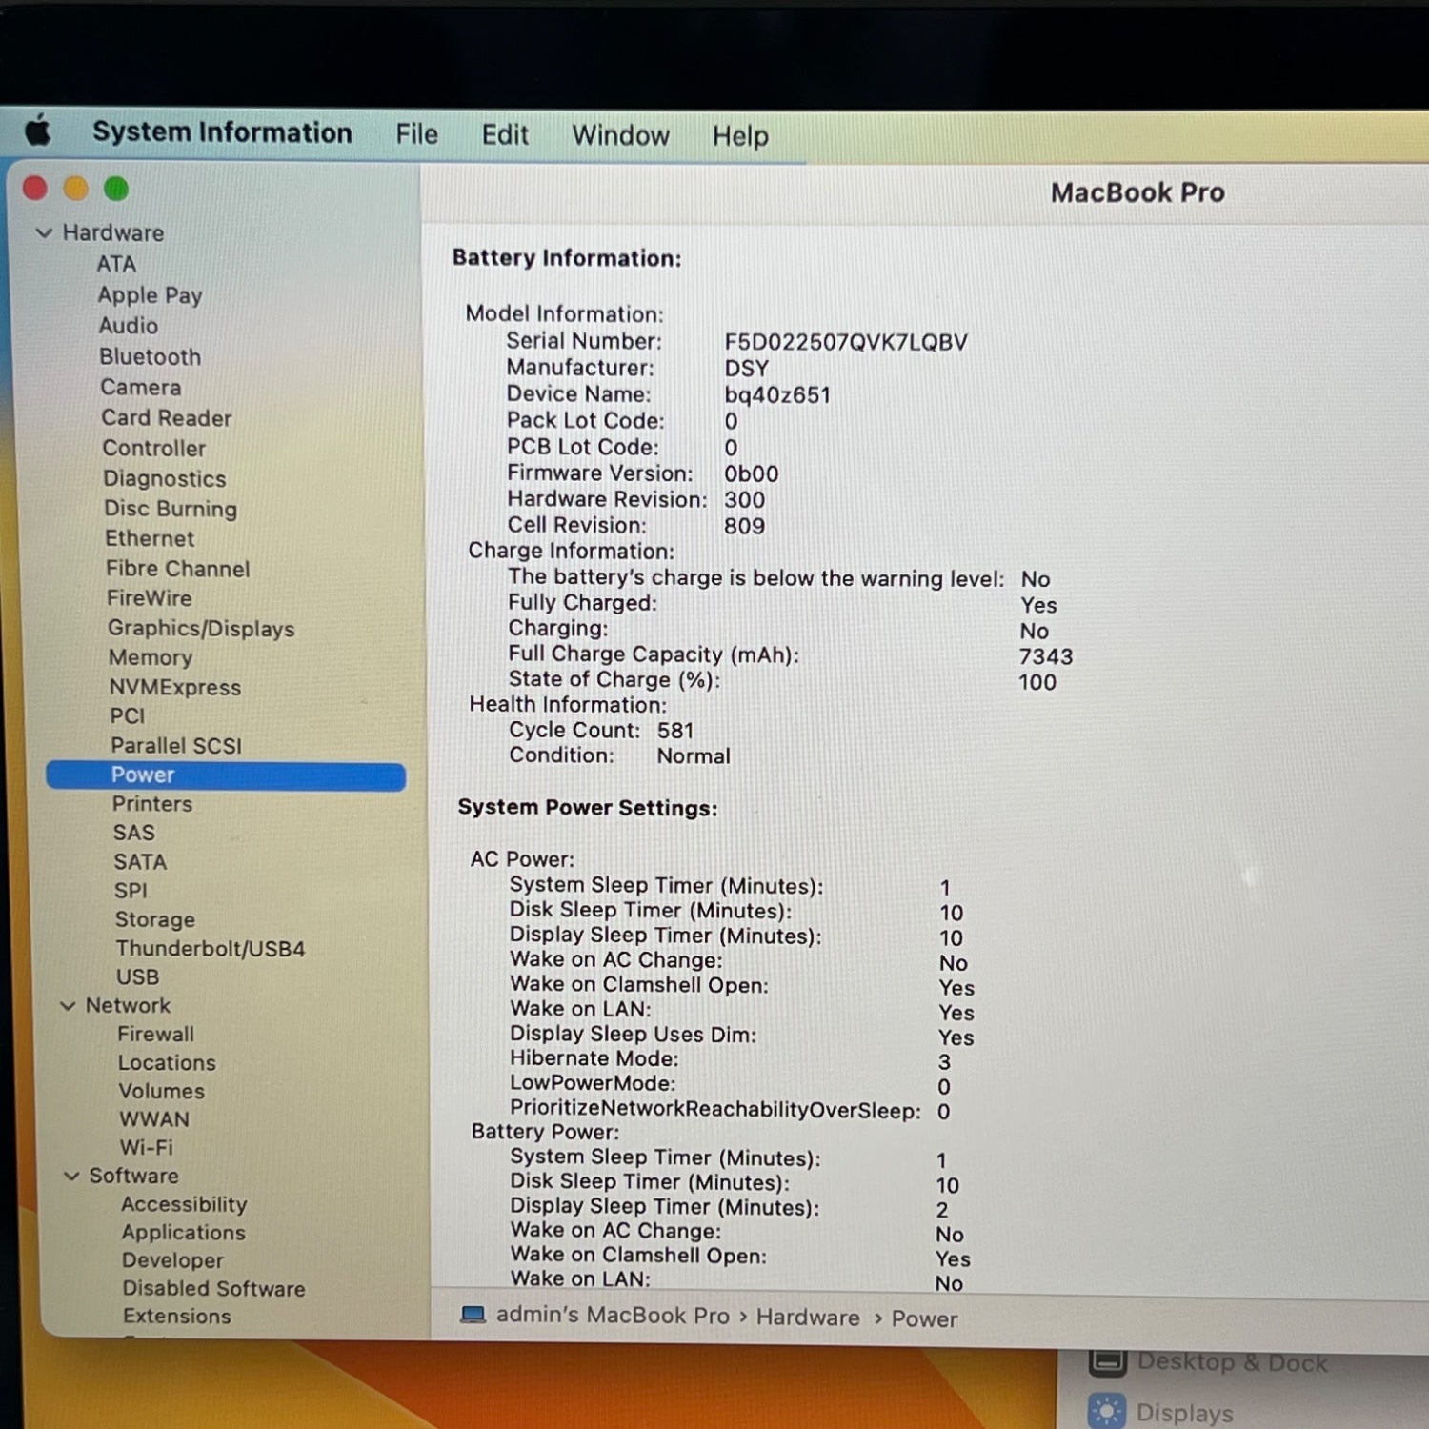Select SATA in the sidebar

pos(140,862)
